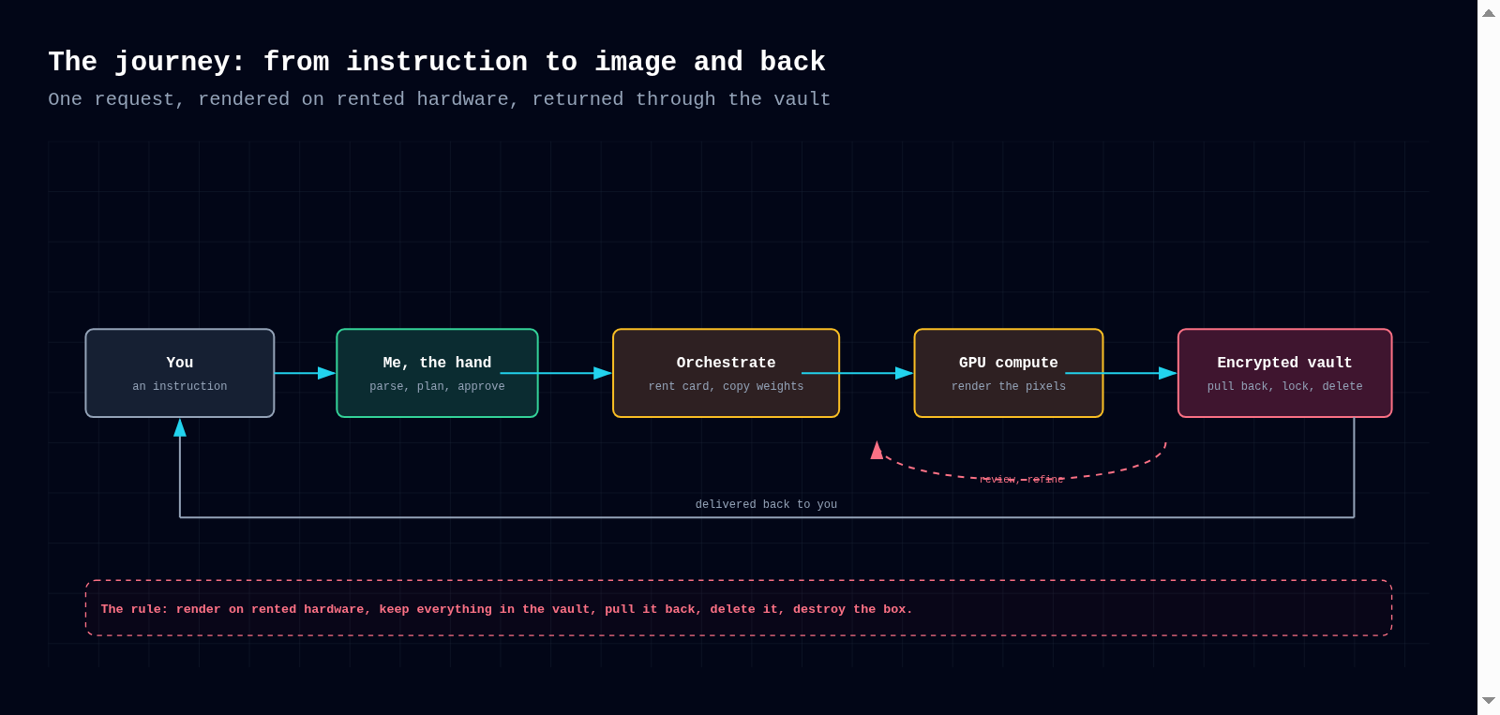This screenshot has width=1500, height=715.
Task: Click 'render the pixels' subtext
Action: pyautogui.click(x=1009, y=386)
